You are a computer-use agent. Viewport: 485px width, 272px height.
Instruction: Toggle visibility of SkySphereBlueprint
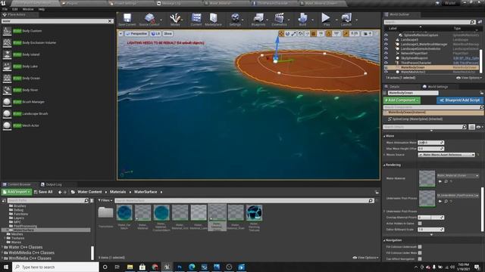pyautogui.click(x=386, y=58)
